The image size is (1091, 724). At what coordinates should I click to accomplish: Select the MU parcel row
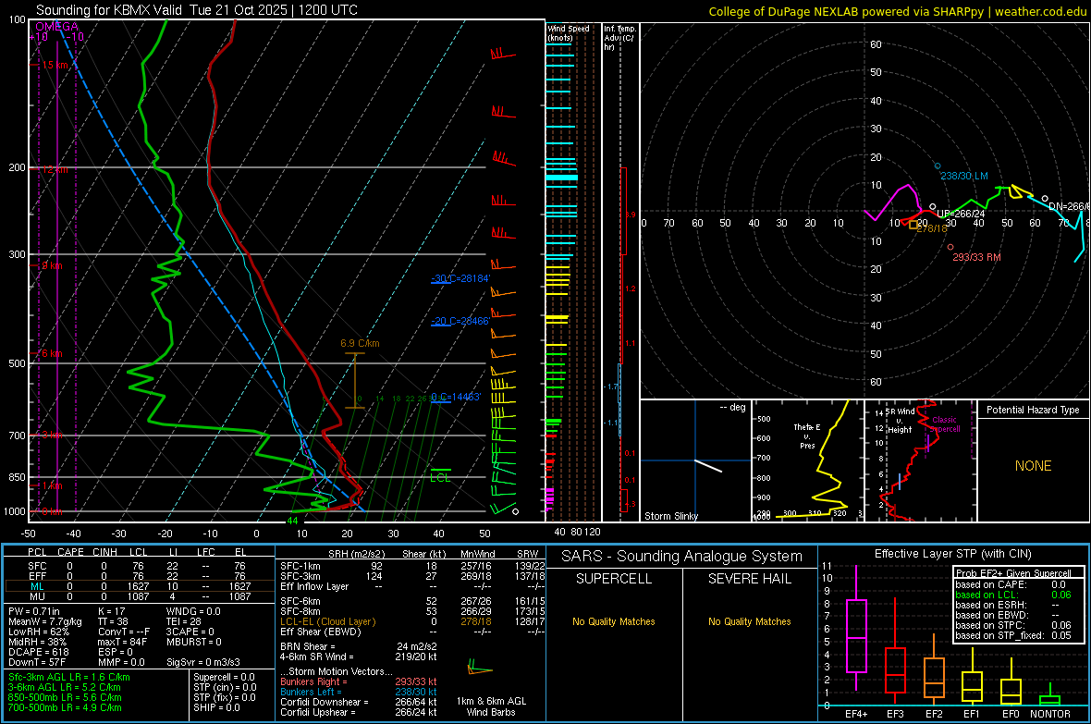tap(140, 596)
